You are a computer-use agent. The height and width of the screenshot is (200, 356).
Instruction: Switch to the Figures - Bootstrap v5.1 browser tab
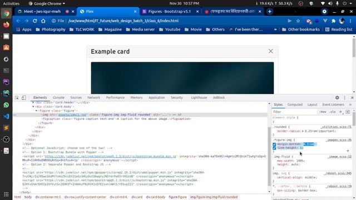point(170,12)
